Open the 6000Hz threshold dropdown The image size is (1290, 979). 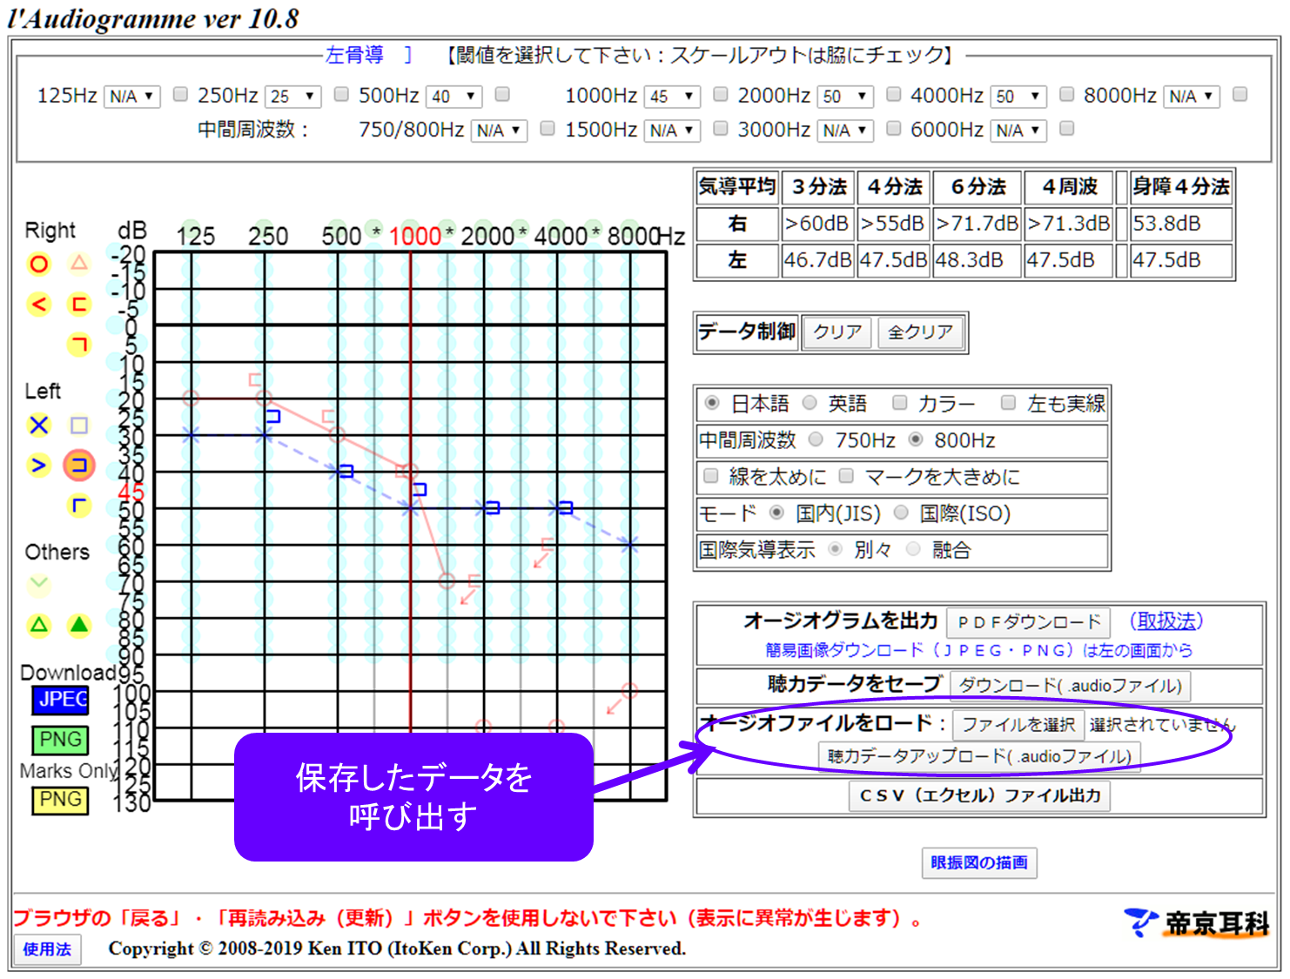click(1018, 131)
